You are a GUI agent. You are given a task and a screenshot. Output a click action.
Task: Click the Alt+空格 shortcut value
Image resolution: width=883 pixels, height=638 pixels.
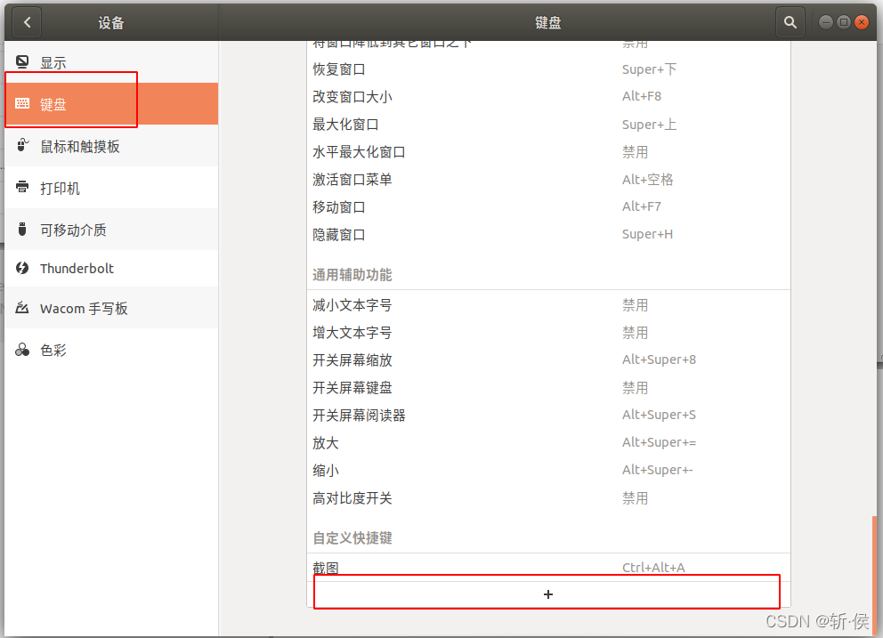pyautogui.click(x=648, y=180)
